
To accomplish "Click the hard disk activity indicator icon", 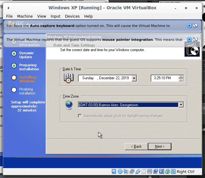I will click(114, 171).
